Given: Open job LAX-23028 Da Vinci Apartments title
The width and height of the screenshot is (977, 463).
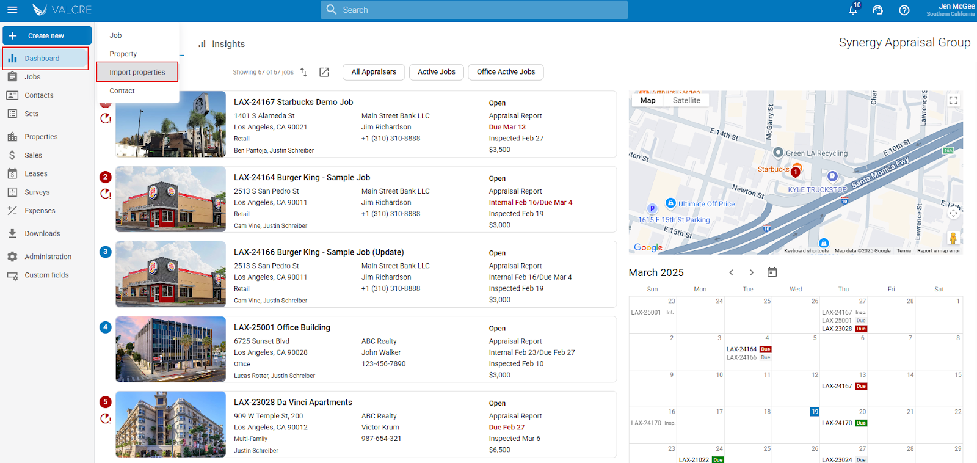Looking at the screenshot, I should click(293, 403).
